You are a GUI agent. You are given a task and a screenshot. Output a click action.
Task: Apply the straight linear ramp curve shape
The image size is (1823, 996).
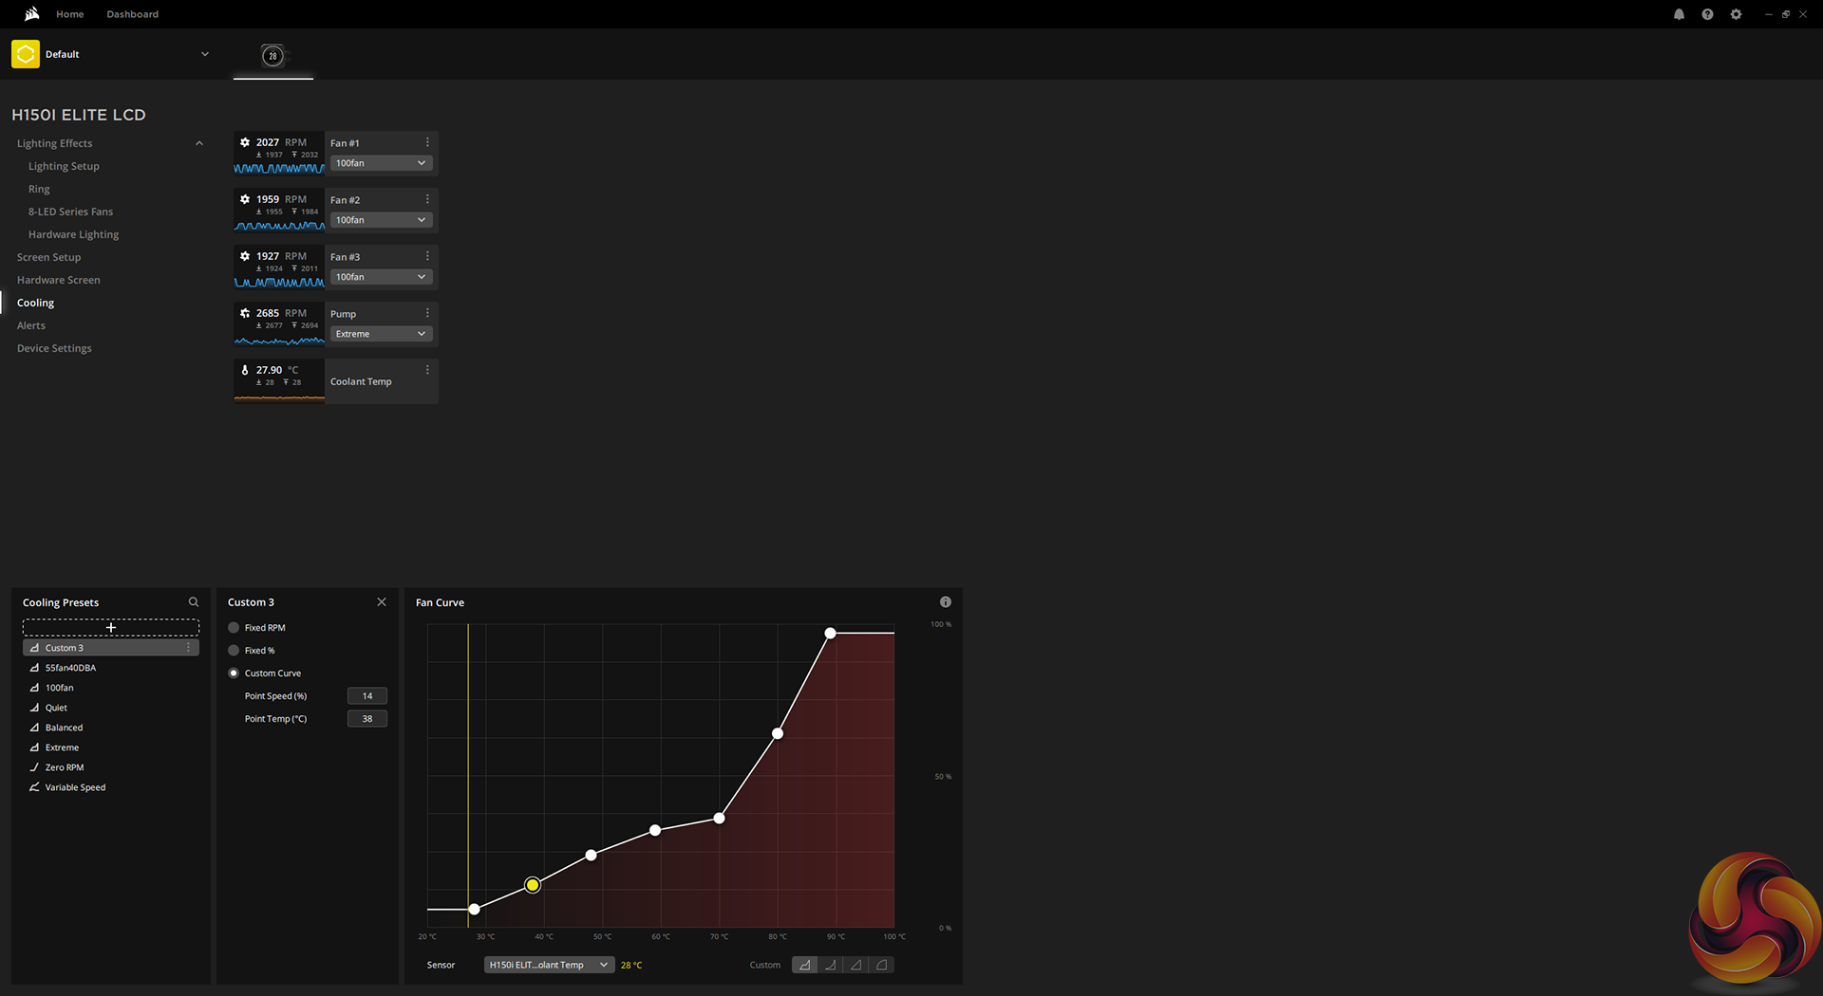click(856, 965)
